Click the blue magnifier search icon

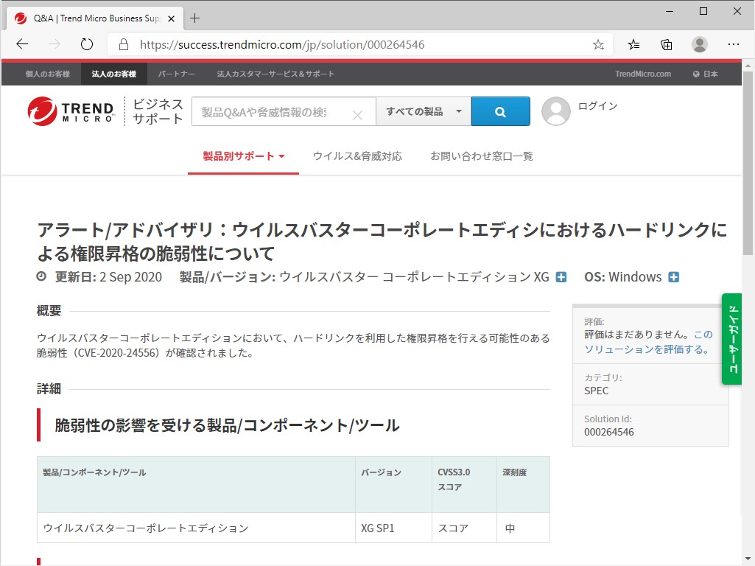[x=500, y=111]
